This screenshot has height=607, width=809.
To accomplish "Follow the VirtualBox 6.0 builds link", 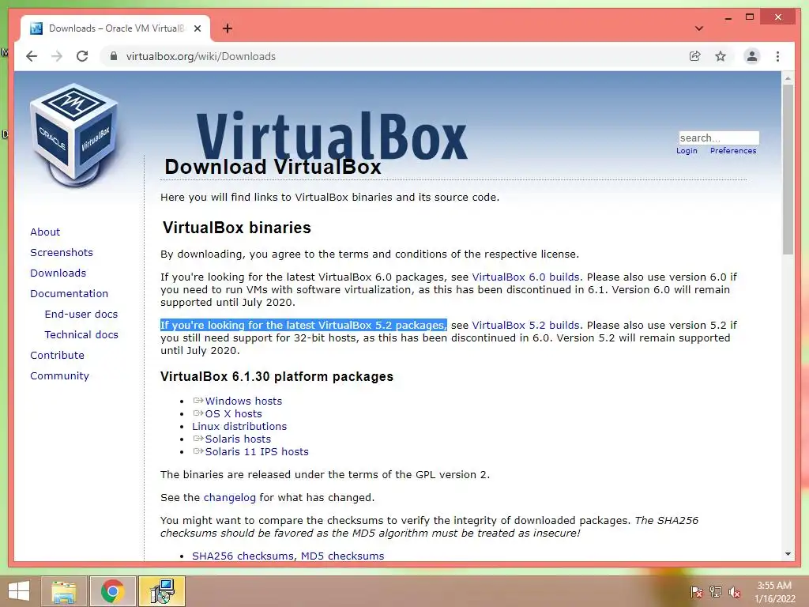I will point(525,277).
